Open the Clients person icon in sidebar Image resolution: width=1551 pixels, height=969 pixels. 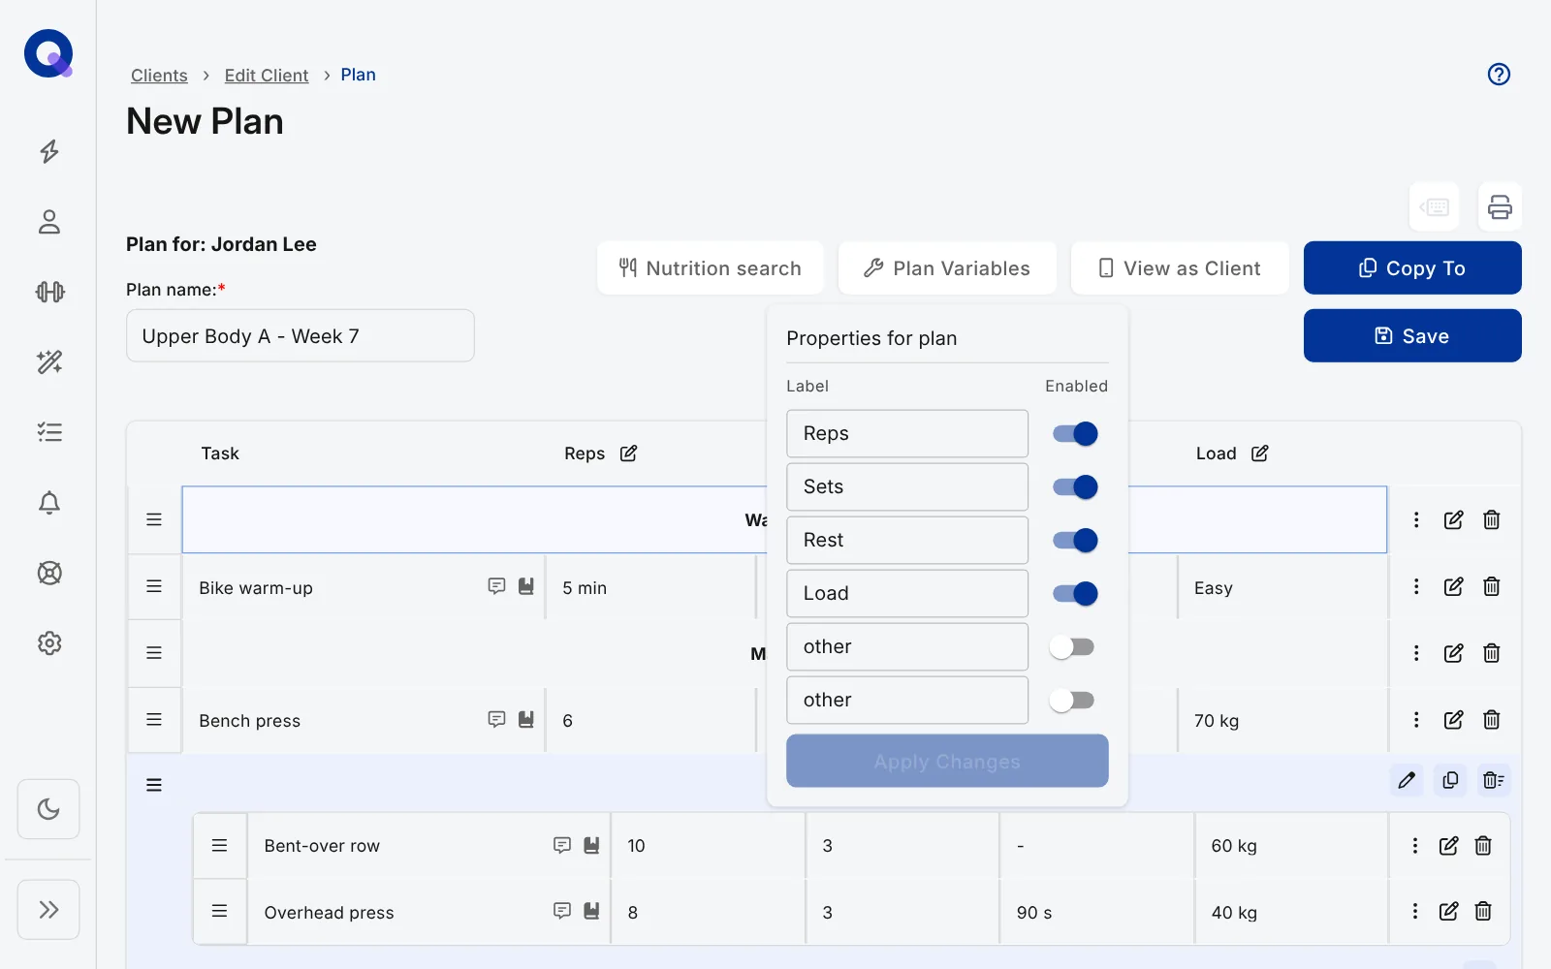(x=49, y=222)
